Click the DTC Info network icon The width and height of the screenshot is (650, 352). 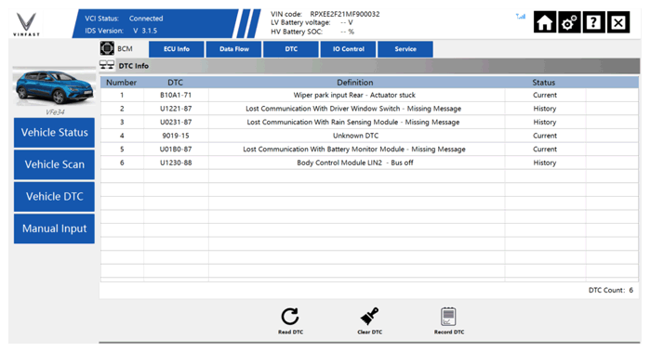[107, 65]
